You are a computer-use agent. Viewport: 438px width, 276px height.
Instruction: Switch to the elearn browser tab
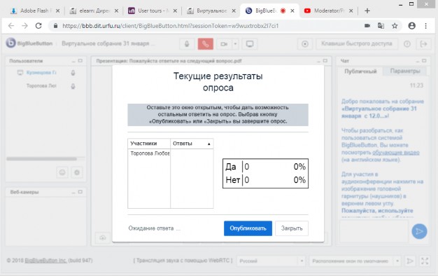pos(94,11)
